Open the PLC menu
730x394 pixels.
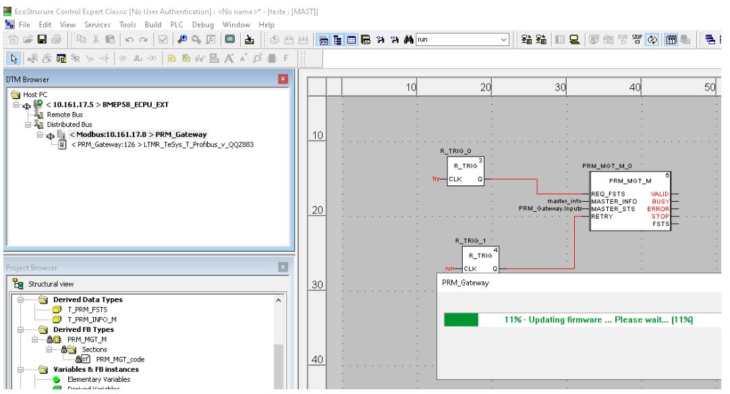(x=177, y=25)
